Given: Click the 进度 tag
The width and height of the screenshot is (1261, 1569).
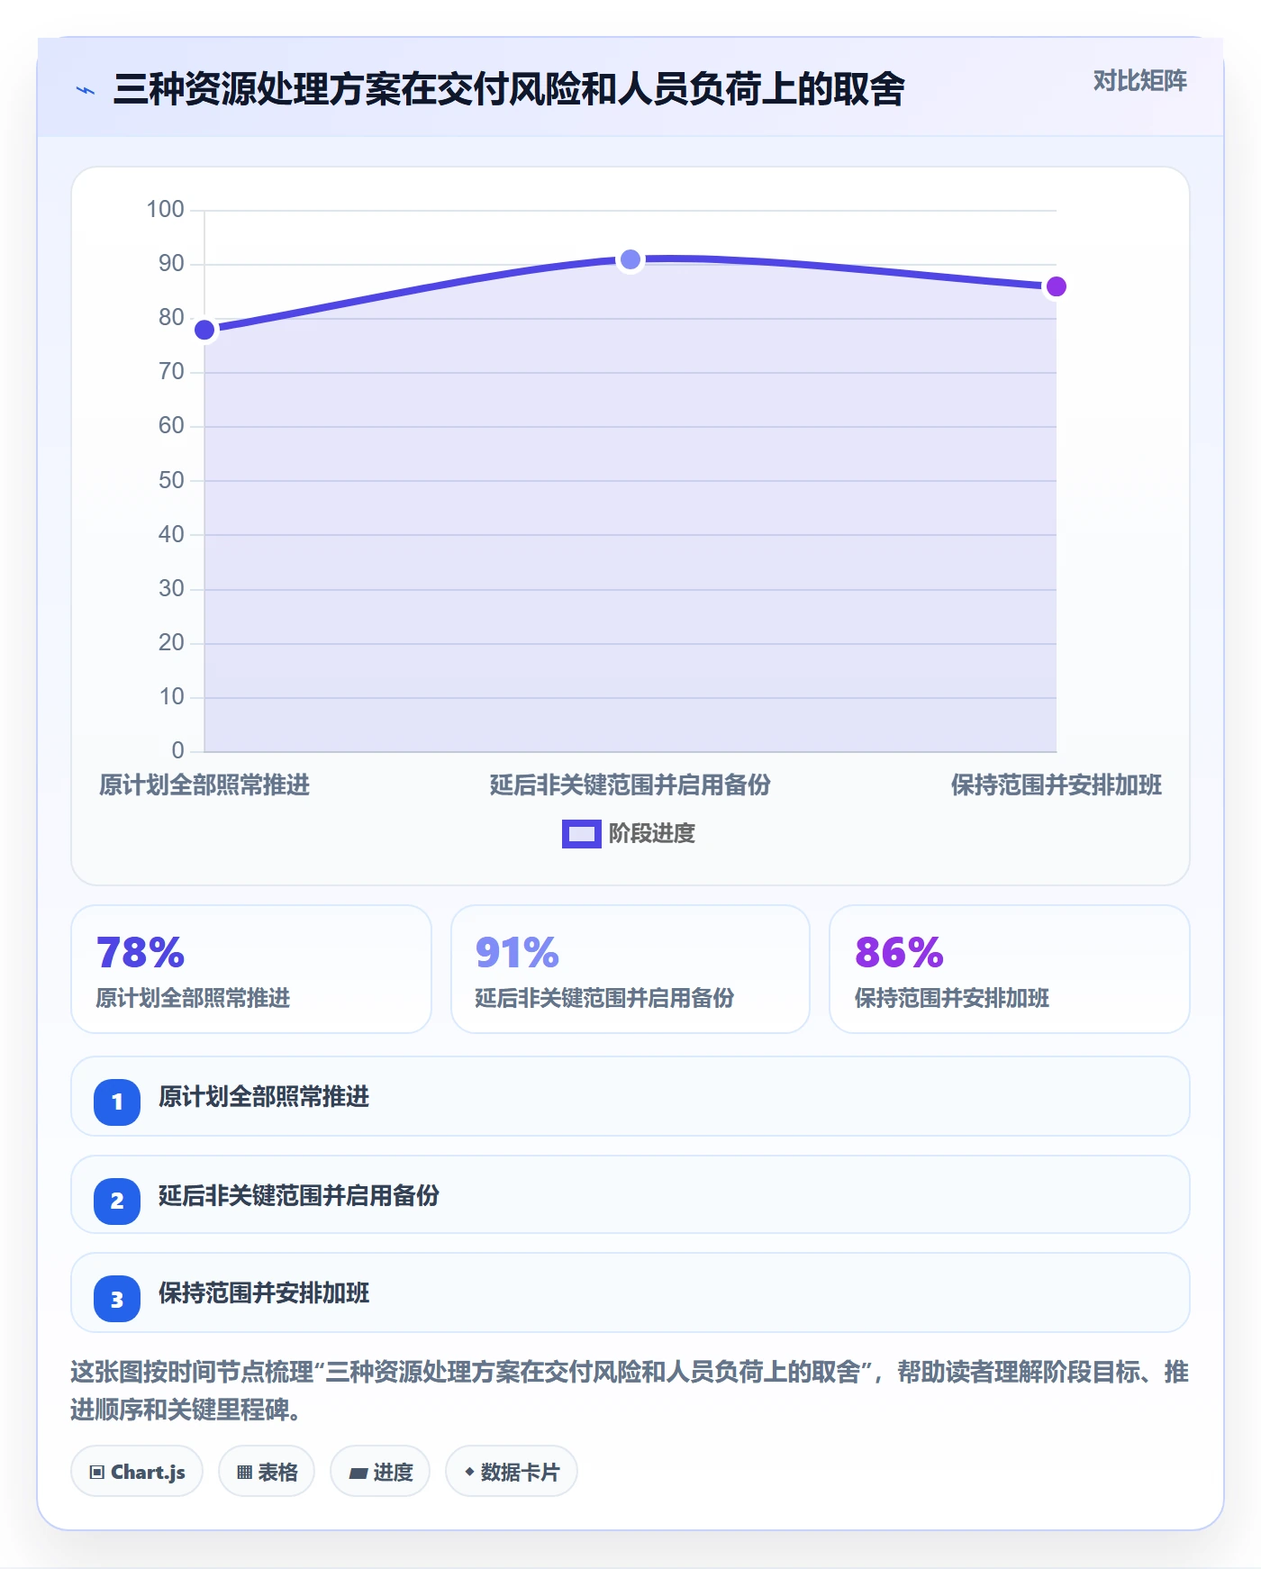Looking at the screenshot, I should (x=380, y=1471).
